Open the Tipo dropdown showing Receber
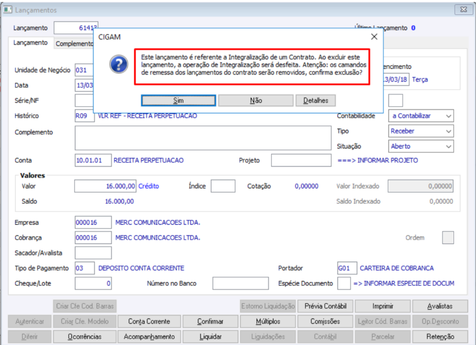The height and width of the screenshot is (345, 476). click(x=421, y=131)
